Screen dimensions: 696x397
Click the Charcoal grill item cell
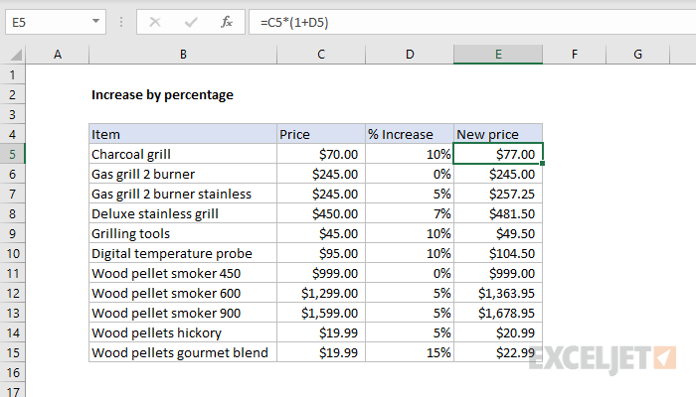(183, 154)
